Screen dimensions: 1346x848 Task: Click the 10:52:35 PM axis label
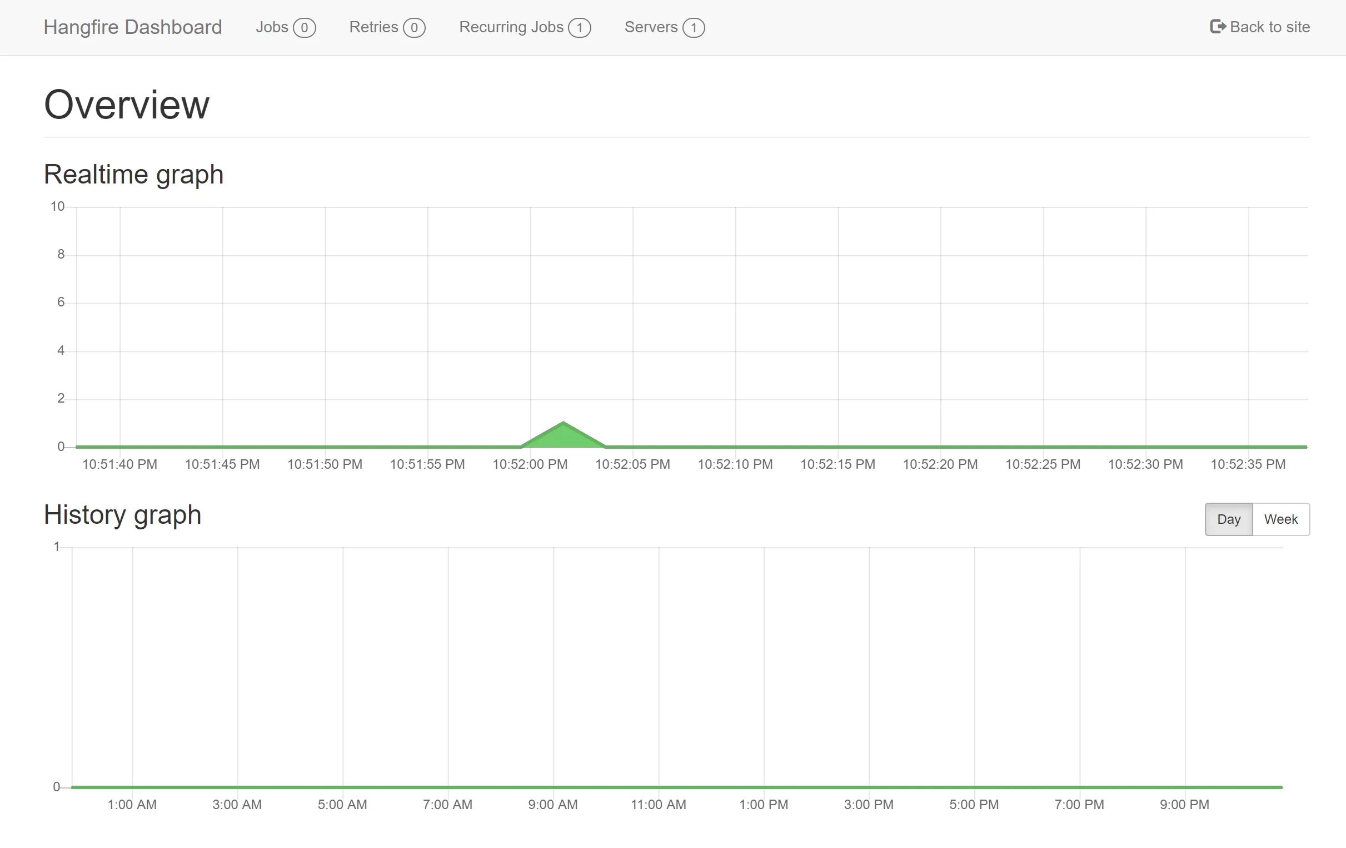[1248, 464]
